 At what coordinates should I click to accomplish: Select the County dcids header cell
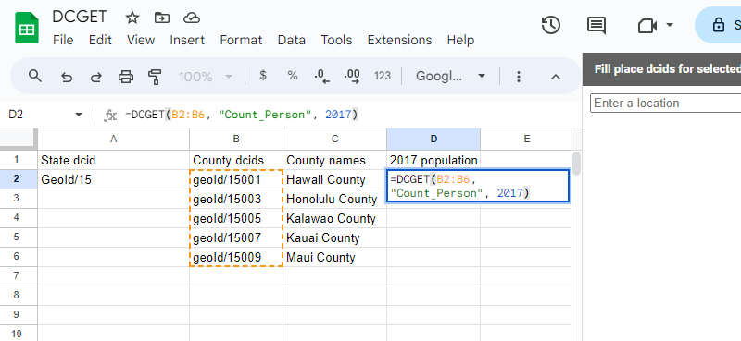(236, 160)
